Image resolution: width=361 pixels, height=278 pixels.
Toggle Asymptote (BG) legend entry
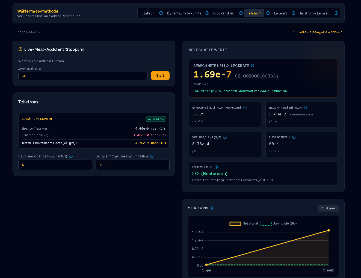pyautogui.click(x=279, y=223)
